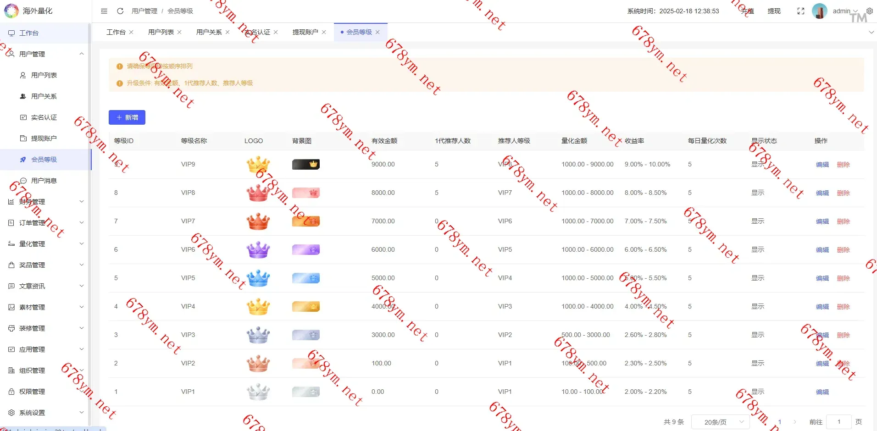Click the VIP9 gold crown logo
The image size is (877, 431).
tap(258, 164)
